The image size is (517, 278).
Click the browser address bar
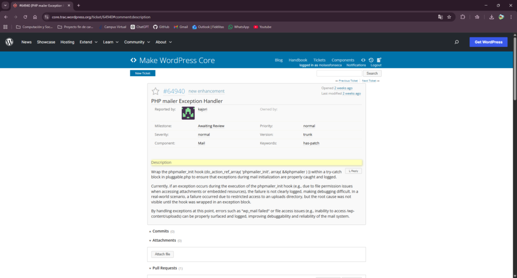[x=241, y=17]
